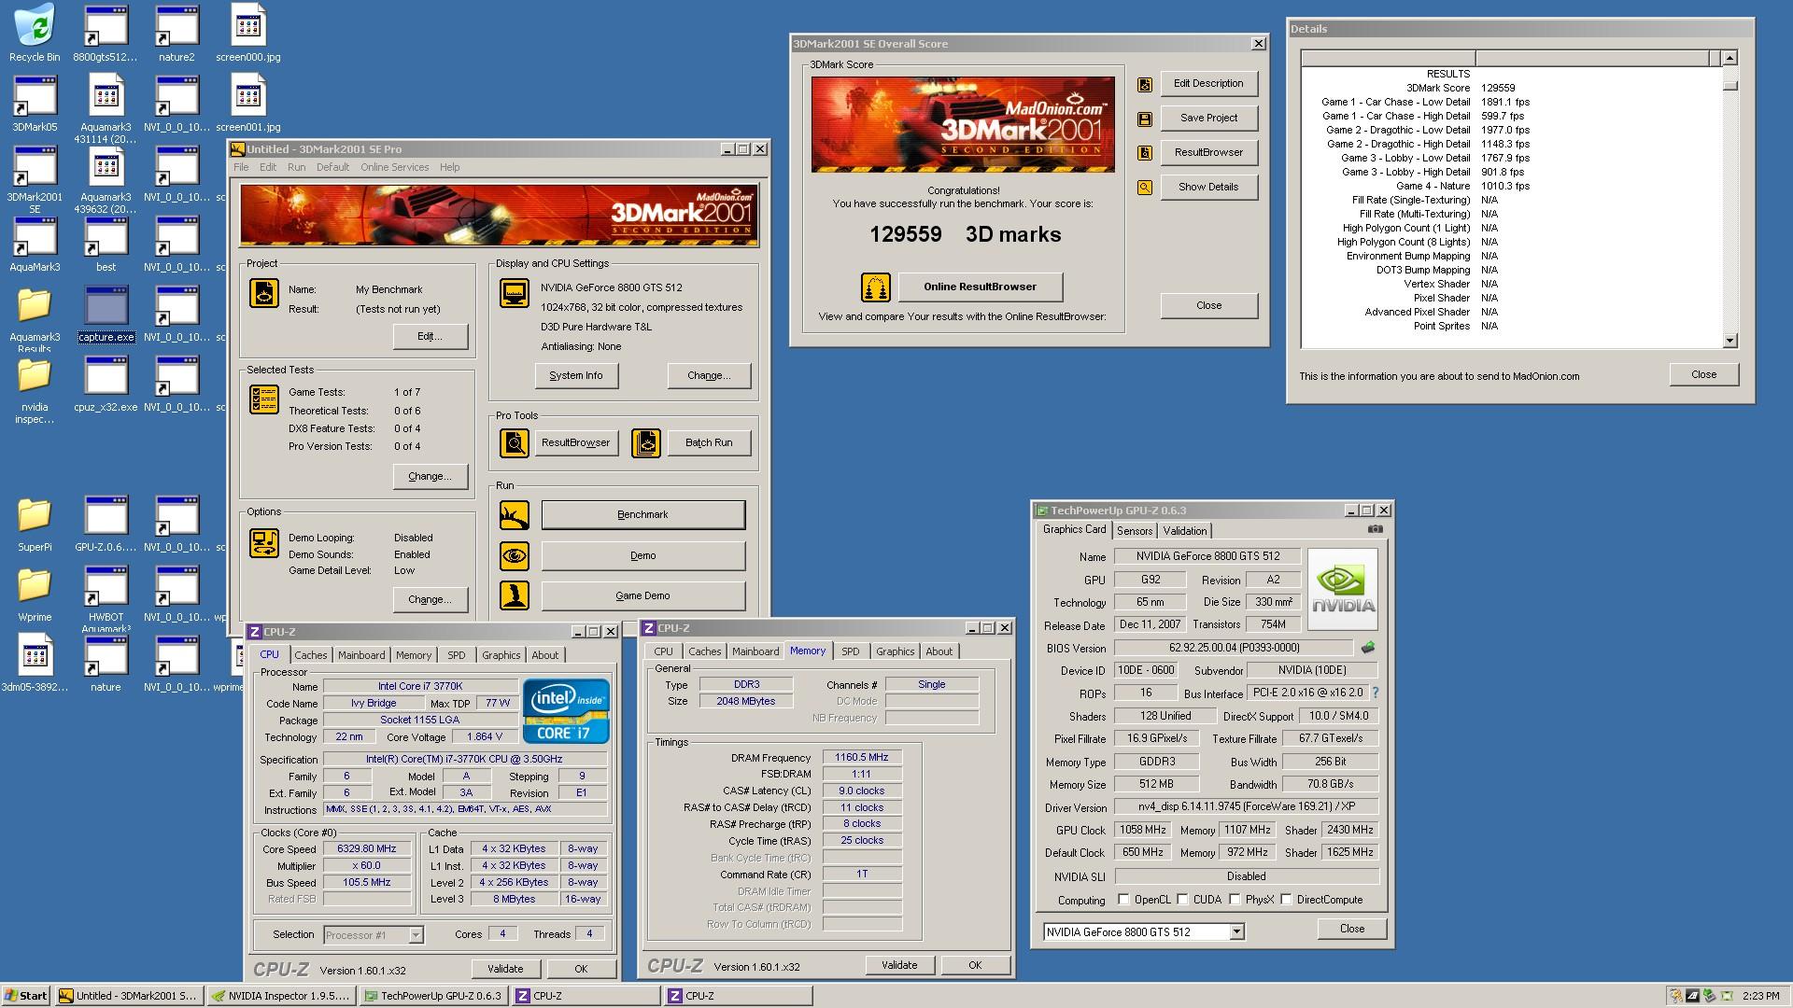
Task: Switch to Caches tab in left CPU-Z window
Action: pyautogui.click(x=311, y=655)
